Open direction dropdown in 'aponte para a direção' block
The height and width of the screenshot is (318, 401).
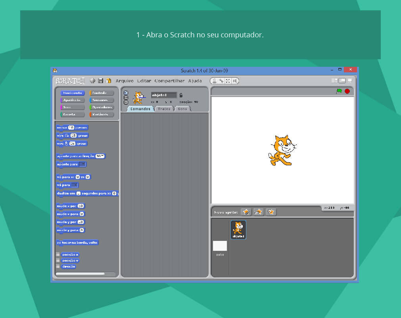click(103, 156)
